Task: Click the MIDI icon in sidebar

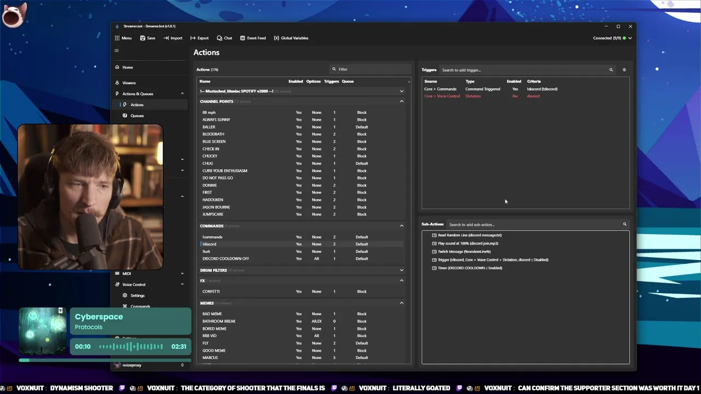Action: click(x=117, y=274)
